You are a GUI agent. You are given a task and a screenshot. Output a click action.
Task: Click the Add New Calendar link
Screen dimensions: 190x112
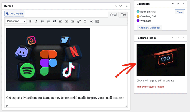point(150,28)
